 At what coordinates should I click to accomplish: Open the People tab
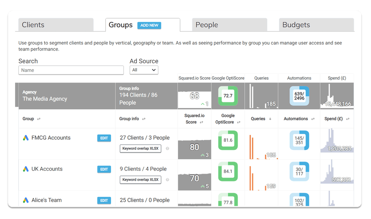pos(229,25)
